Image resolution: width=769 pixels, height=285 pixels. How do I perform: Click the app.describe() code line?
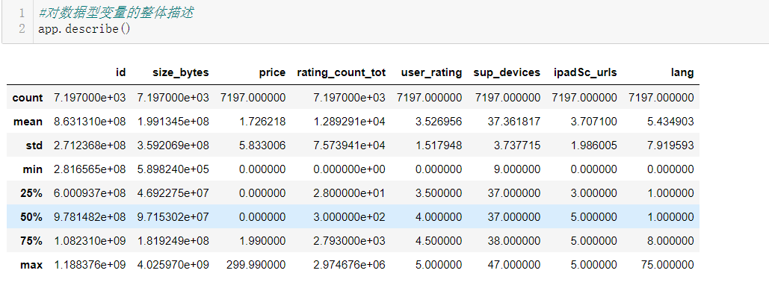[x=84, y=29]
